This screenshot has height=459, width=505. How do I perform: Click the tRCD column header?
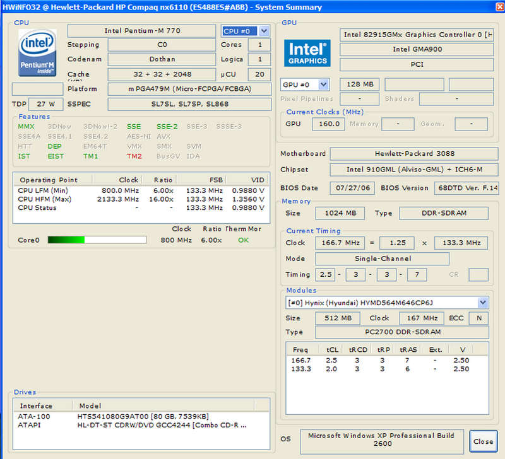tap(356, 350)
